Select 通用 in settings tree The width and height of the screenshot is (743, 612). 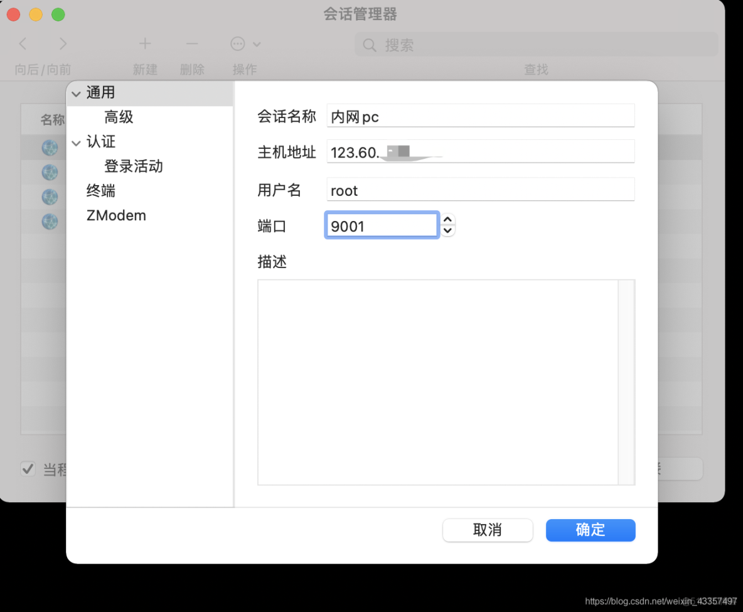(x=100, y=92)
